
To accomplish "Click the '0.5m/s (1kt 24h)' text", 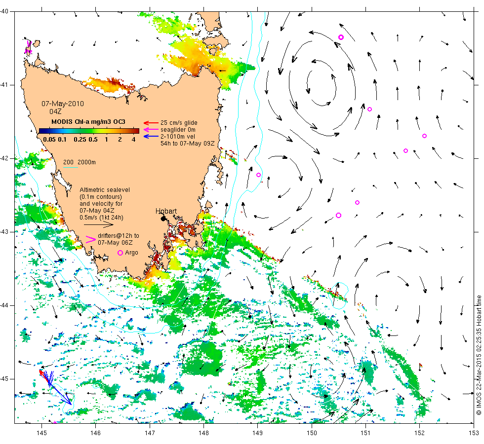I will click(x=101, y=218).
